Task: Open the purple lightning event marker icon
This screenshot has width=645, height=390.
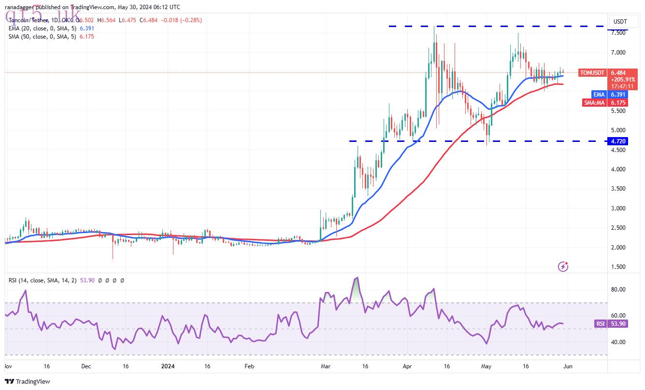Action: pyautogui.click(x=563, y=266)
